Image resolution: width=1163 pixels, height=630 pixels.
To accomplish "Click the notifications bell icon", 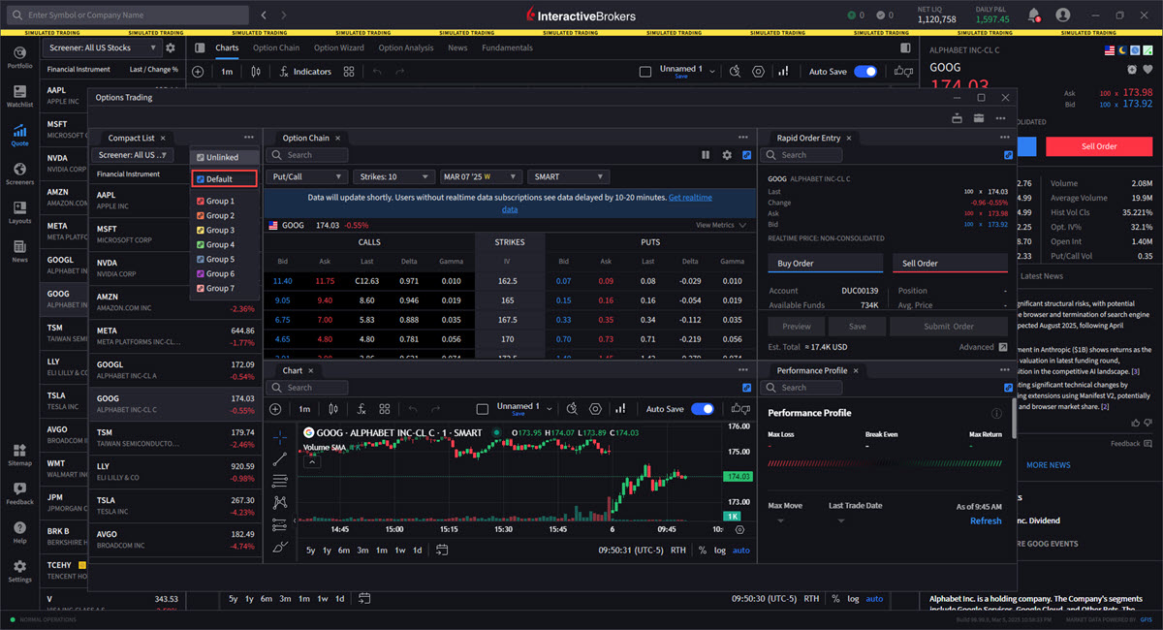I will (1033, 15).
